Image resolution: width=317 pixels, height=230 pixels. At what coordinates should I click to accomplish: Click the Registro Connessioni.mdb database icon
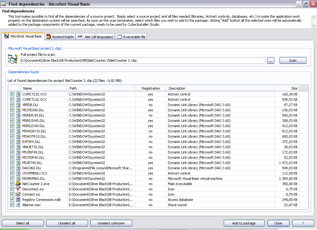(18, 199)
